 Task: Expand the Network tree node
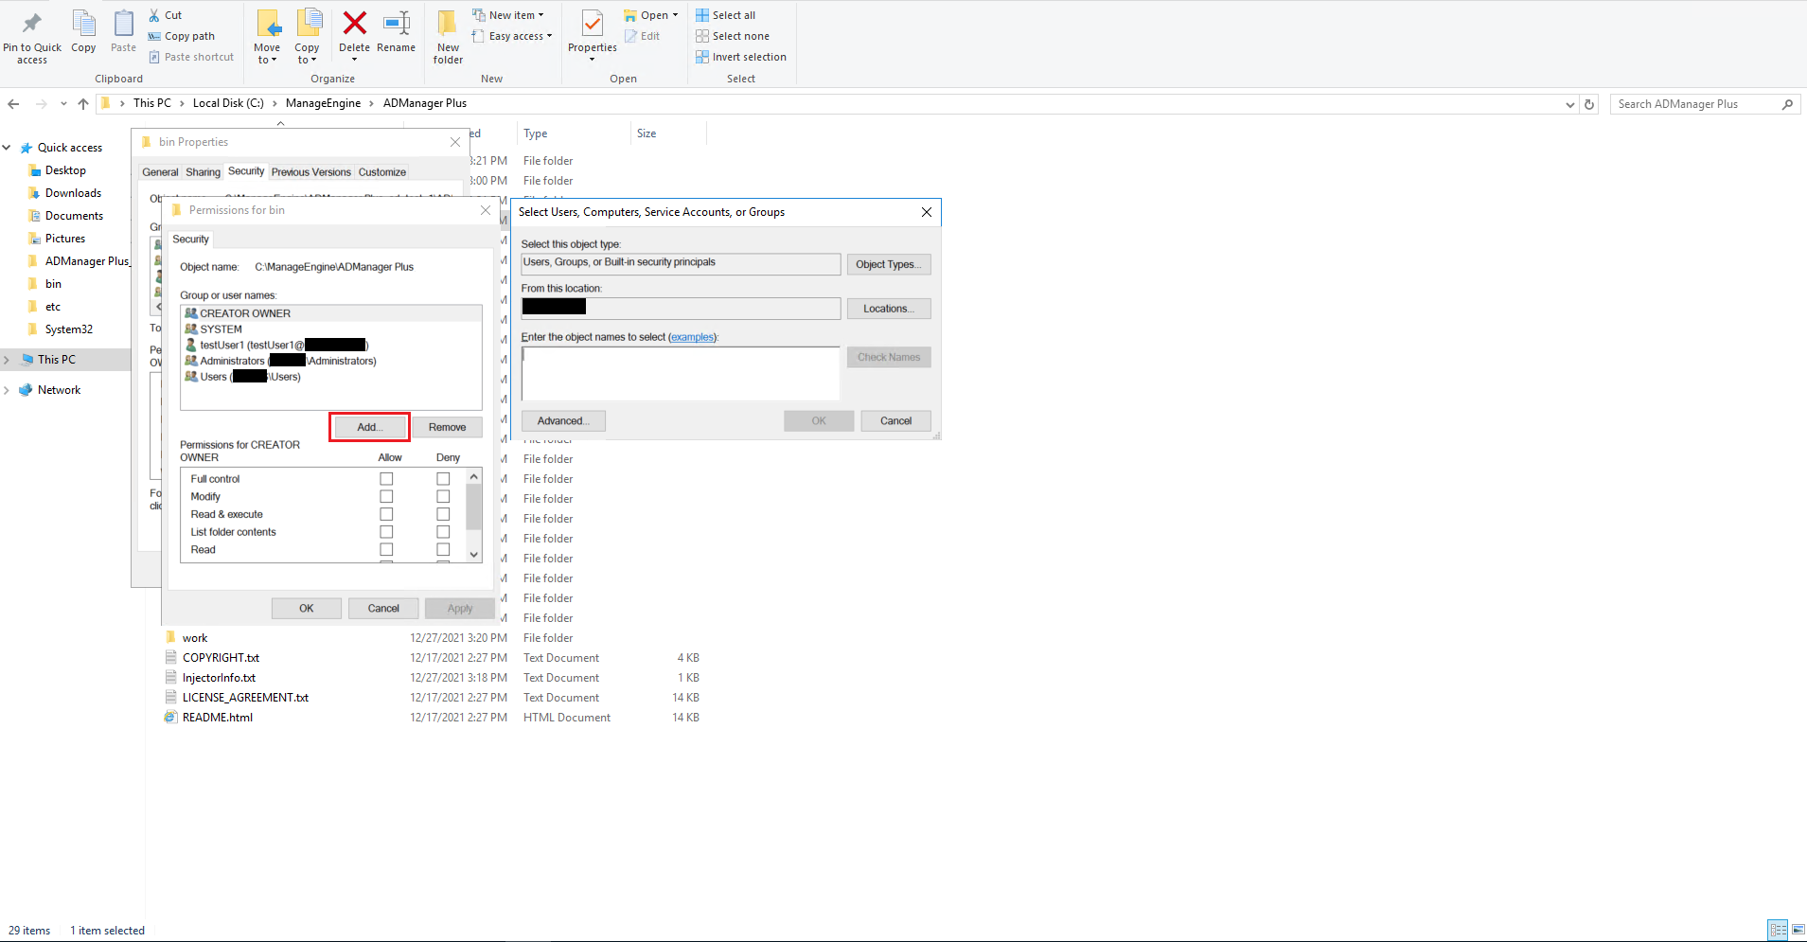click(x=7, y=390)
